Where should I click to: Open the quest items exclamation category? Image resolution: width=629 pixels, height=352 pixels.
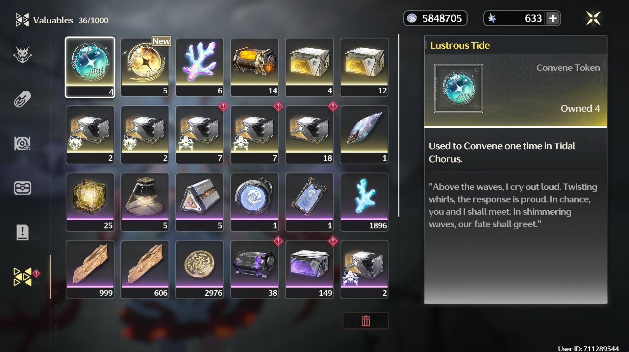tap(22, 232)
